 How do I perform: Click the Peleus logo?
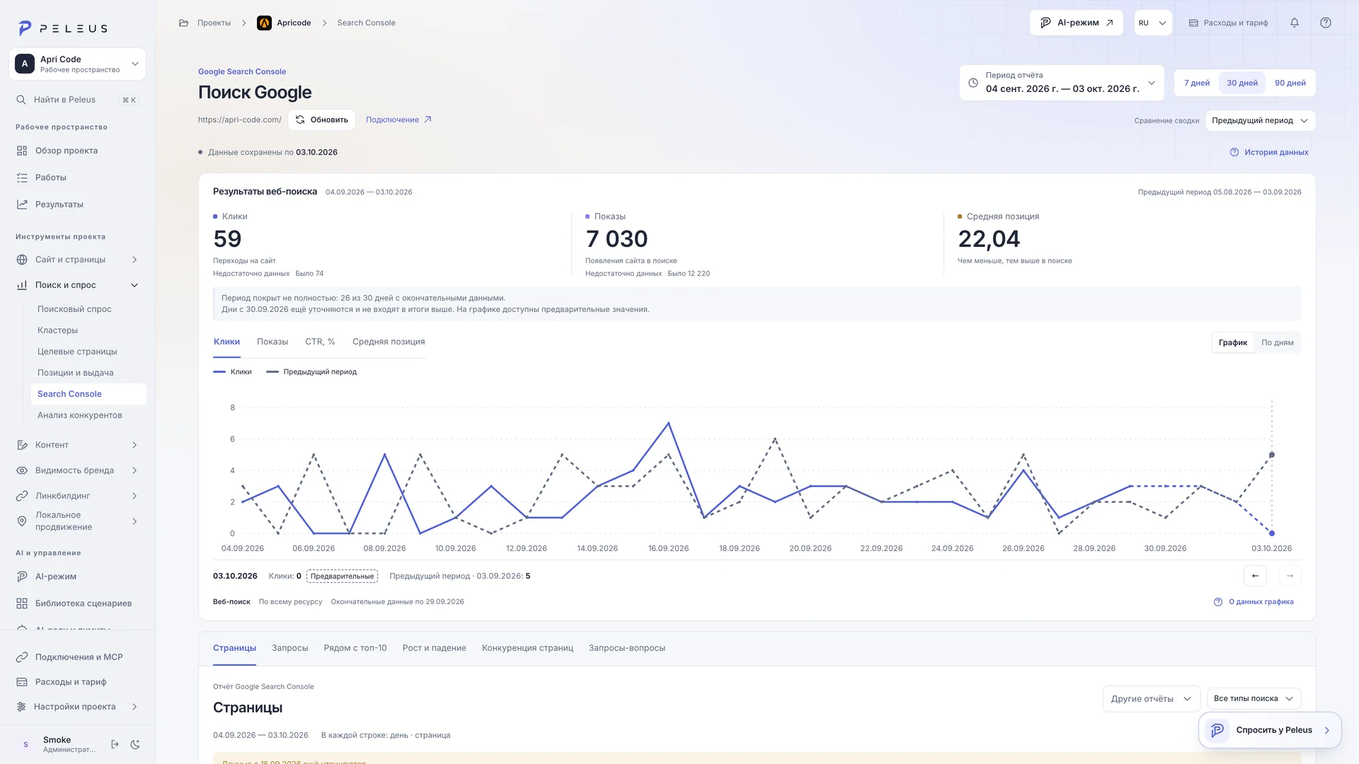62,28
